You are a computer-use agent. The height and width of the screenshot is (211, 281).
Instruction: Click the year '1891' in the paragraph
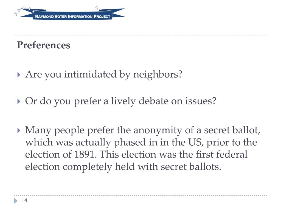pyautogui.click(x=84, y=154)
